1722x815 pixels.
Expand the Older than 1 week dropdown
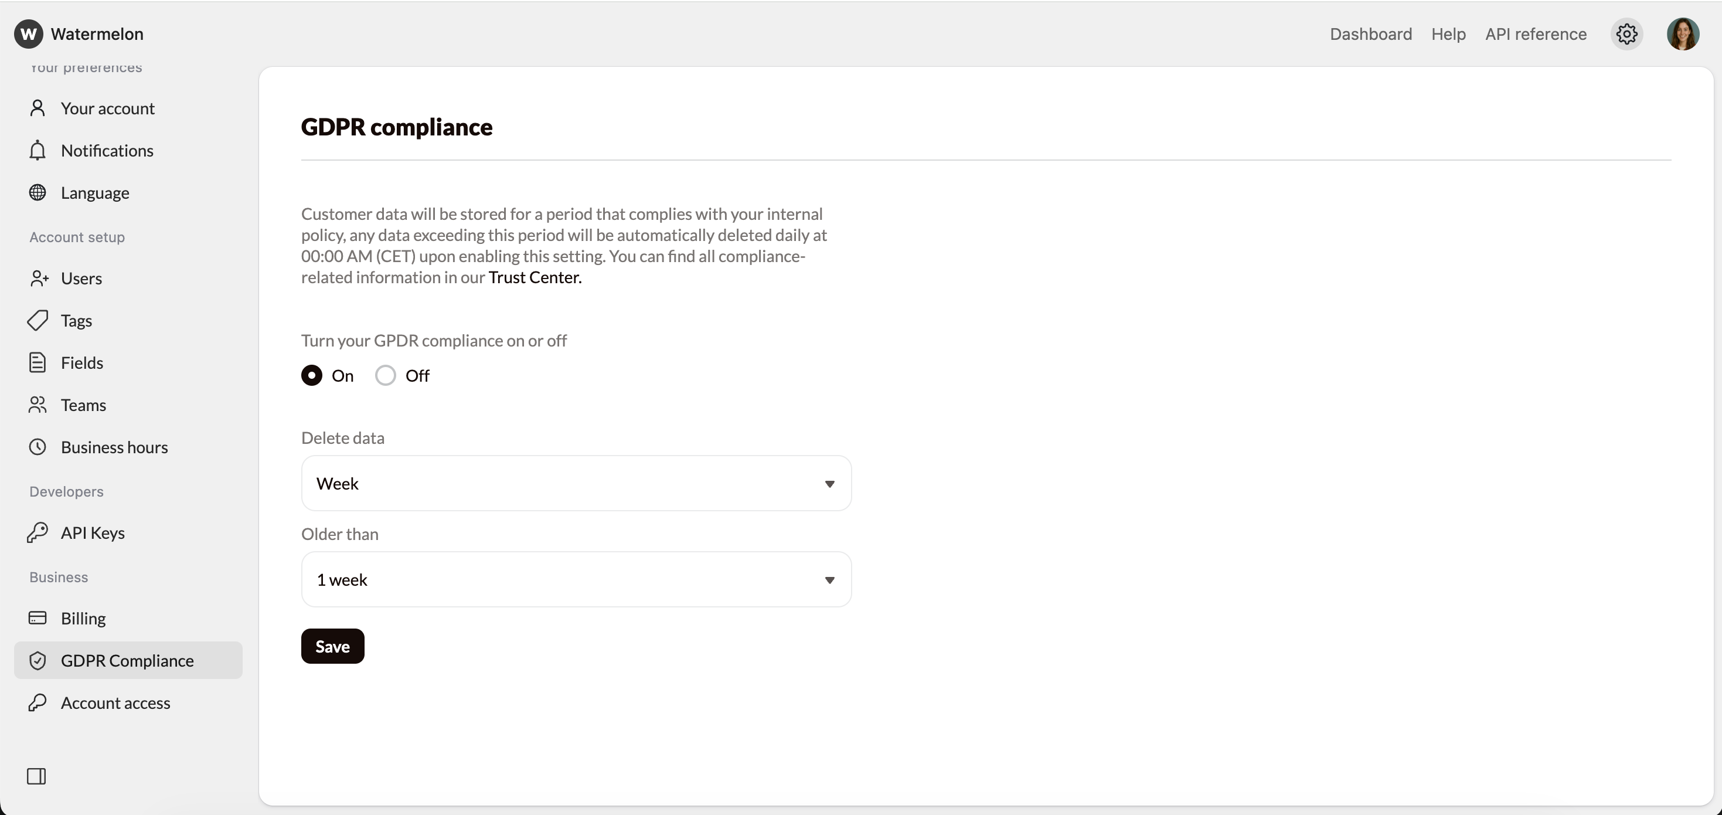click(576, 580)
